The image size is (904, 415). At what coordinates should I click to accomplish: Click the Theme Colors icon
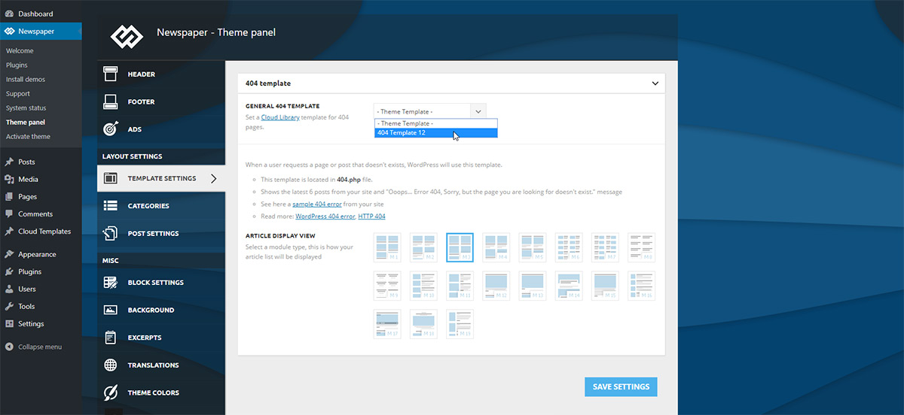click(111, 392)
